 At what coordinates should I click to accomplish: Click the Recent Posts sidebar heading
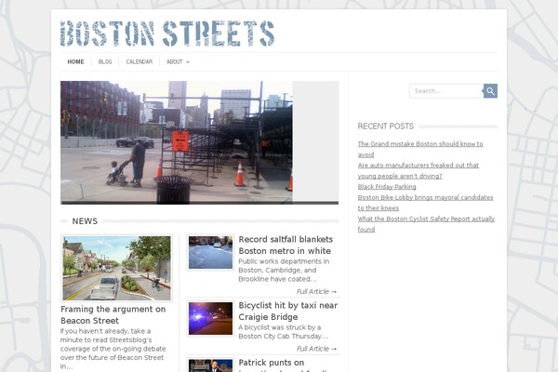pos(385,126)
